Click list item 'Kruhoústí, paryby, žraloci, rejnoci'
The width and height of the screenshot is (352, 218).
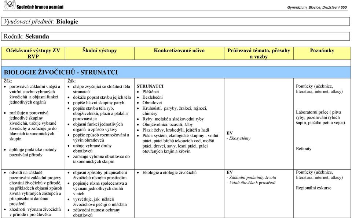pos(175,111)
